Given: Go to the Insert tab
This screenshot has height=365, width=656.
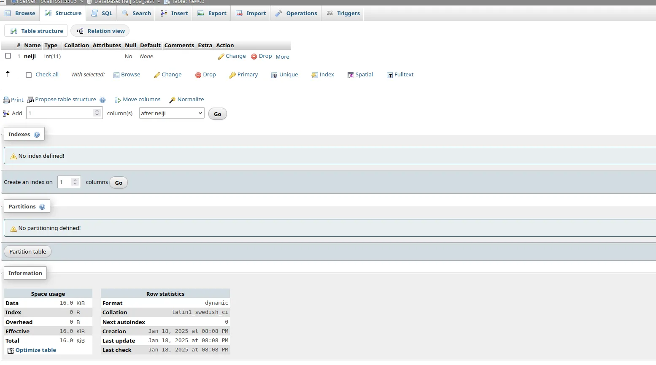Looking at the screenshot, I should coord(174,13).
